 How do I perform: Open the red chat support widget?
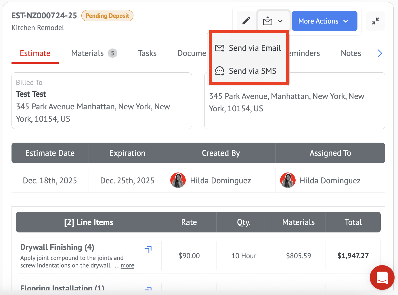click(382, 277)
